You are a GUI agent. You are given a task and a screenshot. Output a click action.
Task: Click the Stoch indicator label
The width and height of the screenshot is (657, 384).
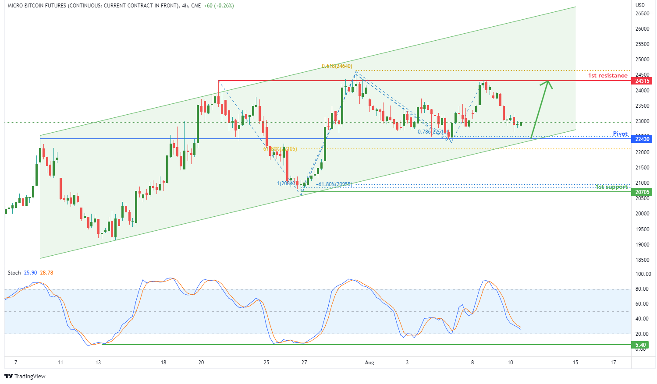click(x=14, y=273)
